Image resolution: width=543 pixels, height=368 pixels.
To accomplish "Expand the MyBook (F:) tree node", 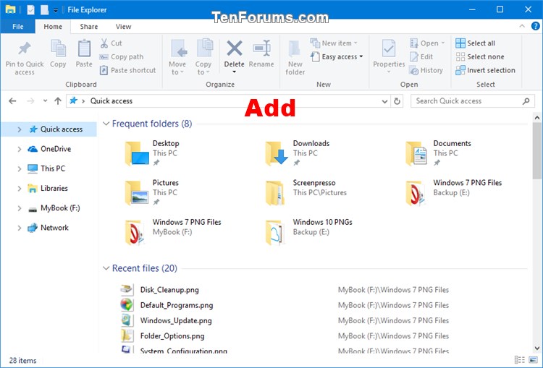I will click(20, 208).
